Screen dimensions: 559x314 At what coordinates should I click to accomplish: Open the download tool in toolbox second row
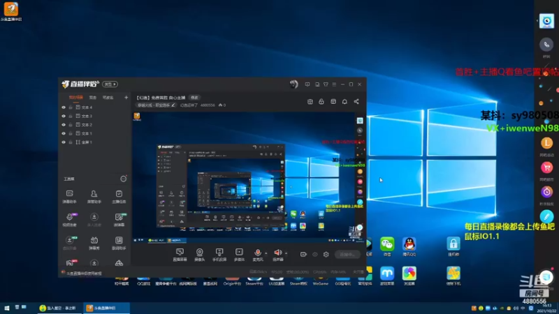94,220
